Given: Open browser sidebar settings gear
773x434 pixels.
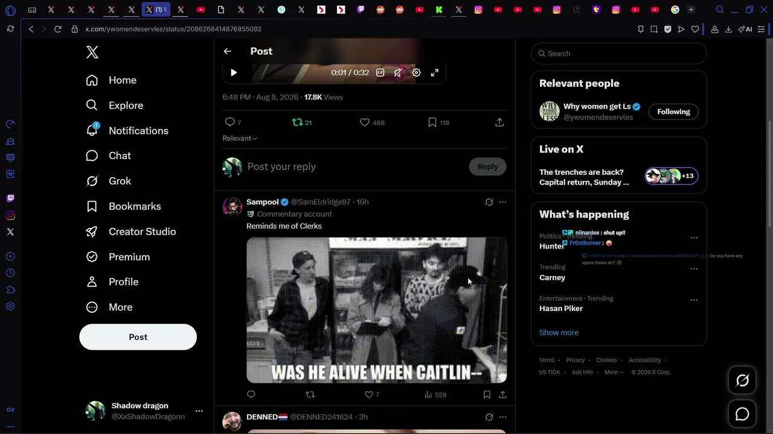Looking at the screenshot, I should 10,306.
